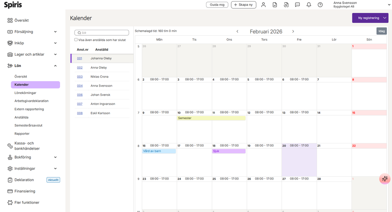Collapse the Lön menu chevron

tap(55, 66)
